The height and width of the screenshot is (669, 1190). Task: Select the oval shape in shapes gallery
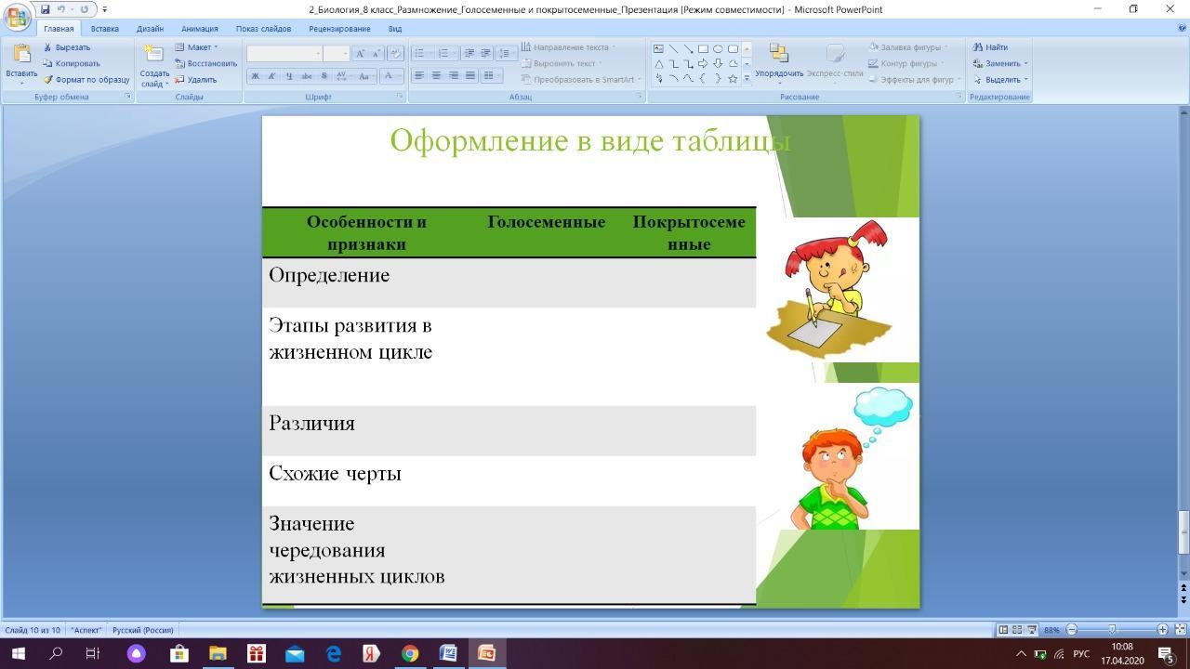click(718, 48)
